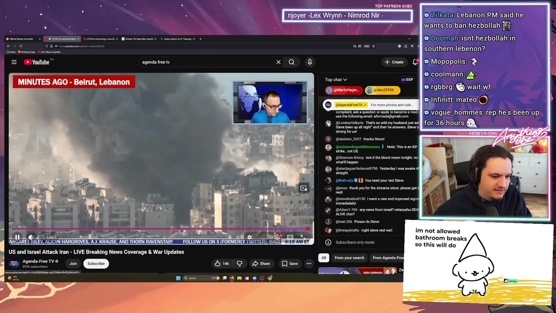556x313 pixels.
Task: Click the magnifier search button
Action: point(291,62)
